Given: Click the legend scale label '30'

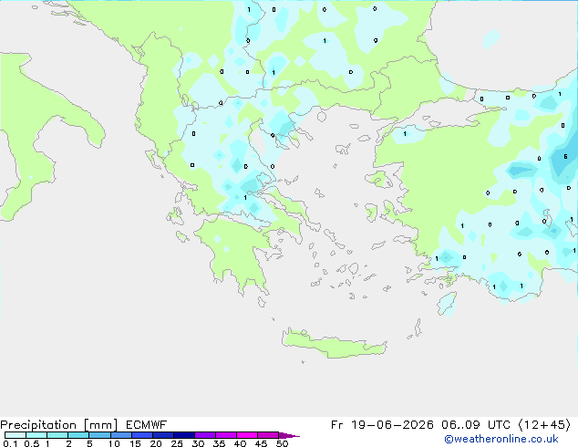Looking at the screenshot, I should tap(198, 443).
